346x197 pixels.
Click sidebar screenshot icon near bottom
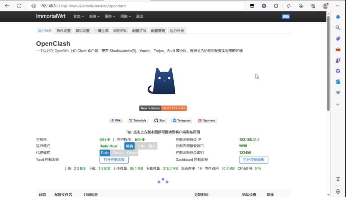[338, 179]
